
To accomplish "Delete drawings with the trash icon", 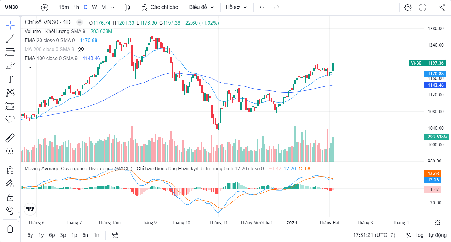I will 10,229.
